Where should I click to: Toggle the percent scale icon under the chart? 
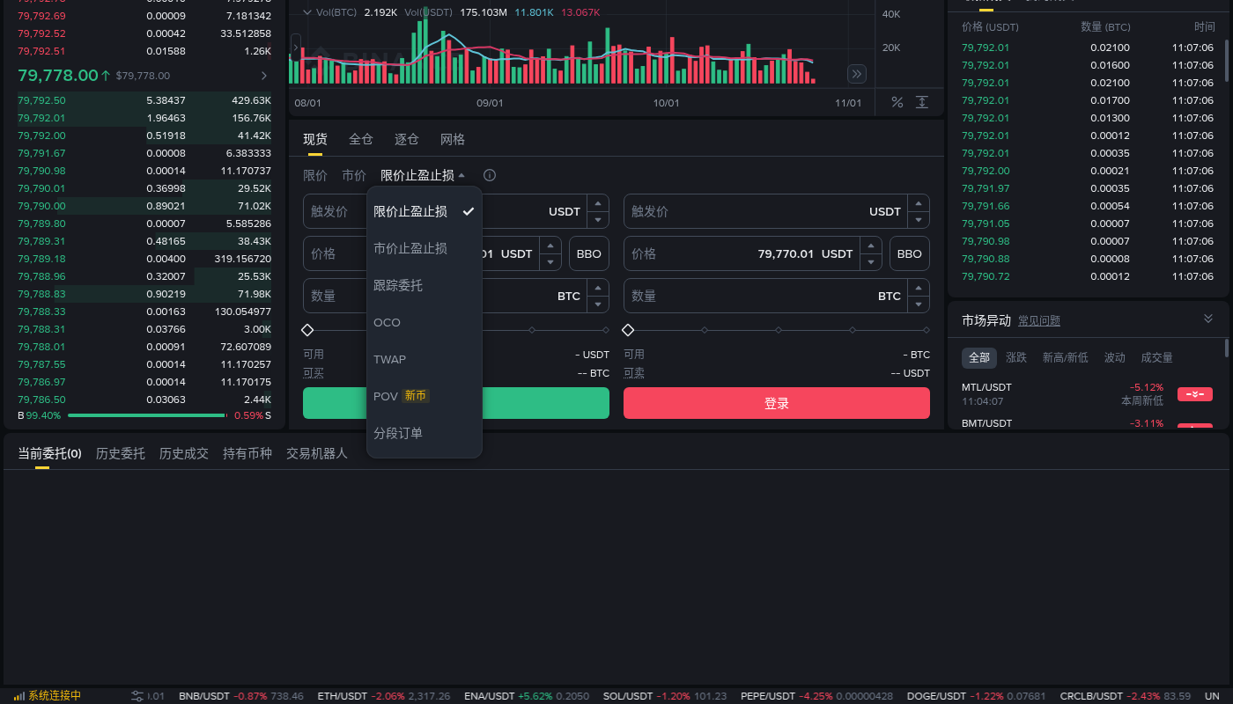[897, 102]
